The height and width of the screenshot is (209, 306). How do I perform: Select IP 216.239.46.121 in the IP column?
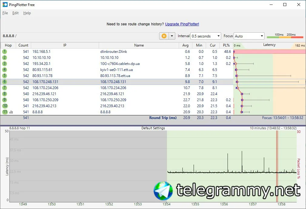click(x=44, y=94)
